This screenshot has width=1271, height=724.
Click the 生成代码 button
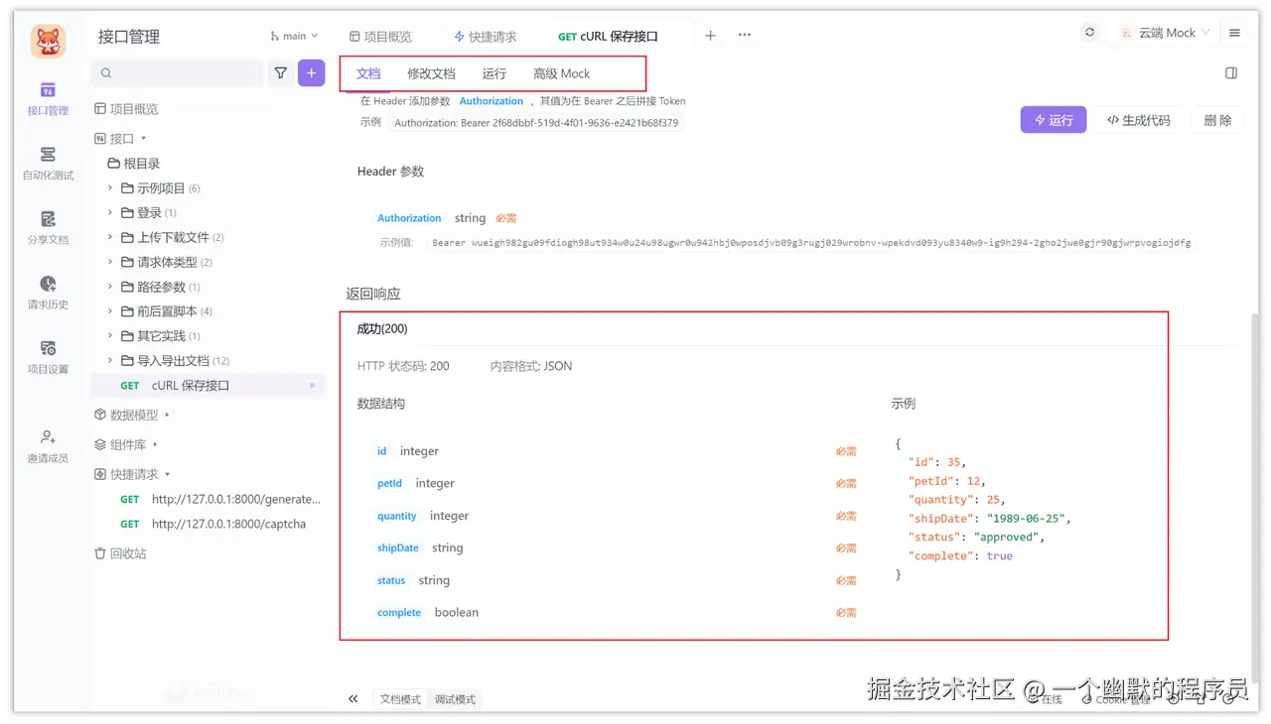[1139, 120]
